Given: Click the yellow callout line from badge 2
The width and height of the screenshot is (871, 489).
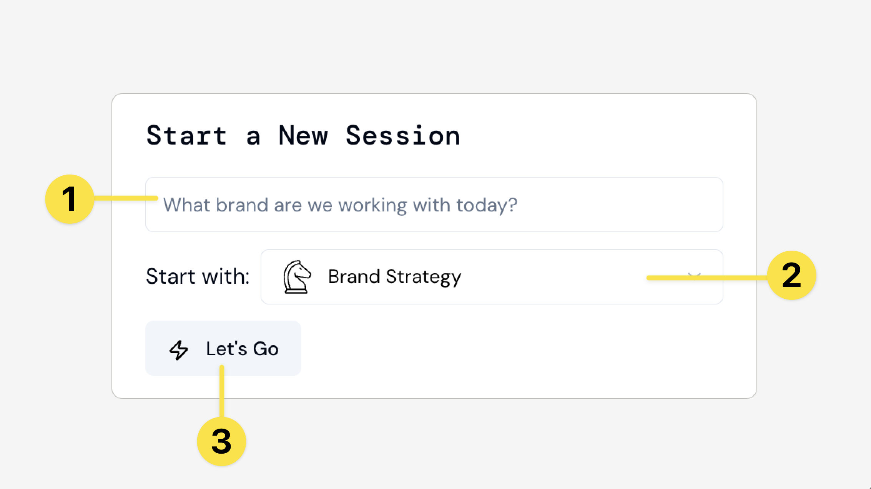Looking at the screenshot, I should tap(730, 278).
